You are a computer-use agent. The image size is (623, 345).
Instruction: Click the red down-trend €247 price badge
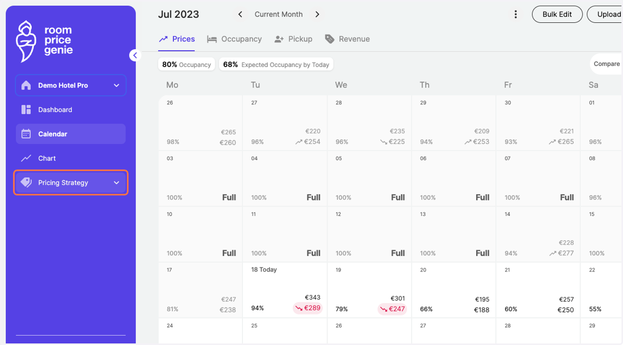click(x=392, y=309)
